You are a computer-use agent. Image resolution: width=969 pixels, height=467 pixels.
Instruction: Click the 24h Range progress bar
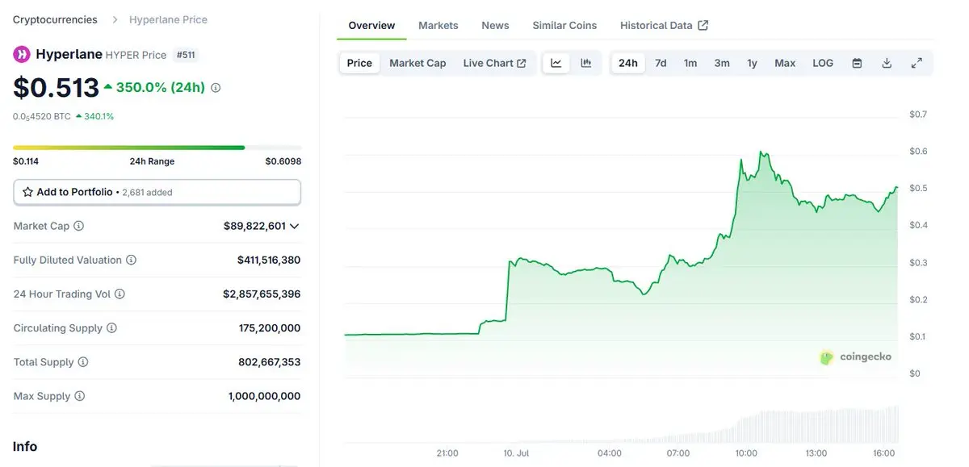[x=157, y=148]
